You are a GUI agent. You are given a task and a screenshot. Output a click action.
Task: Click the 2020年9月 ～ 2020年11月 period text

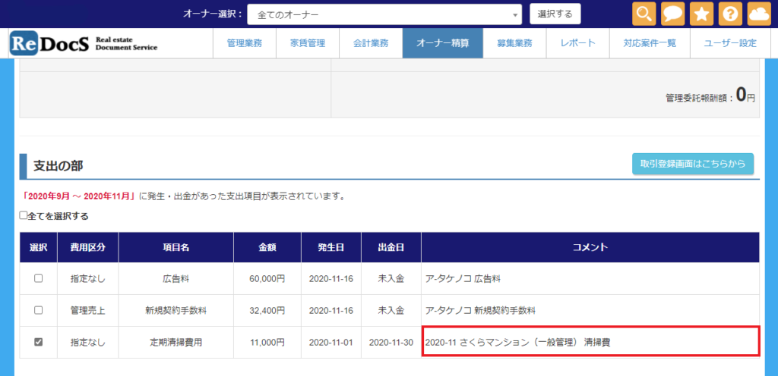click(80, 196)
